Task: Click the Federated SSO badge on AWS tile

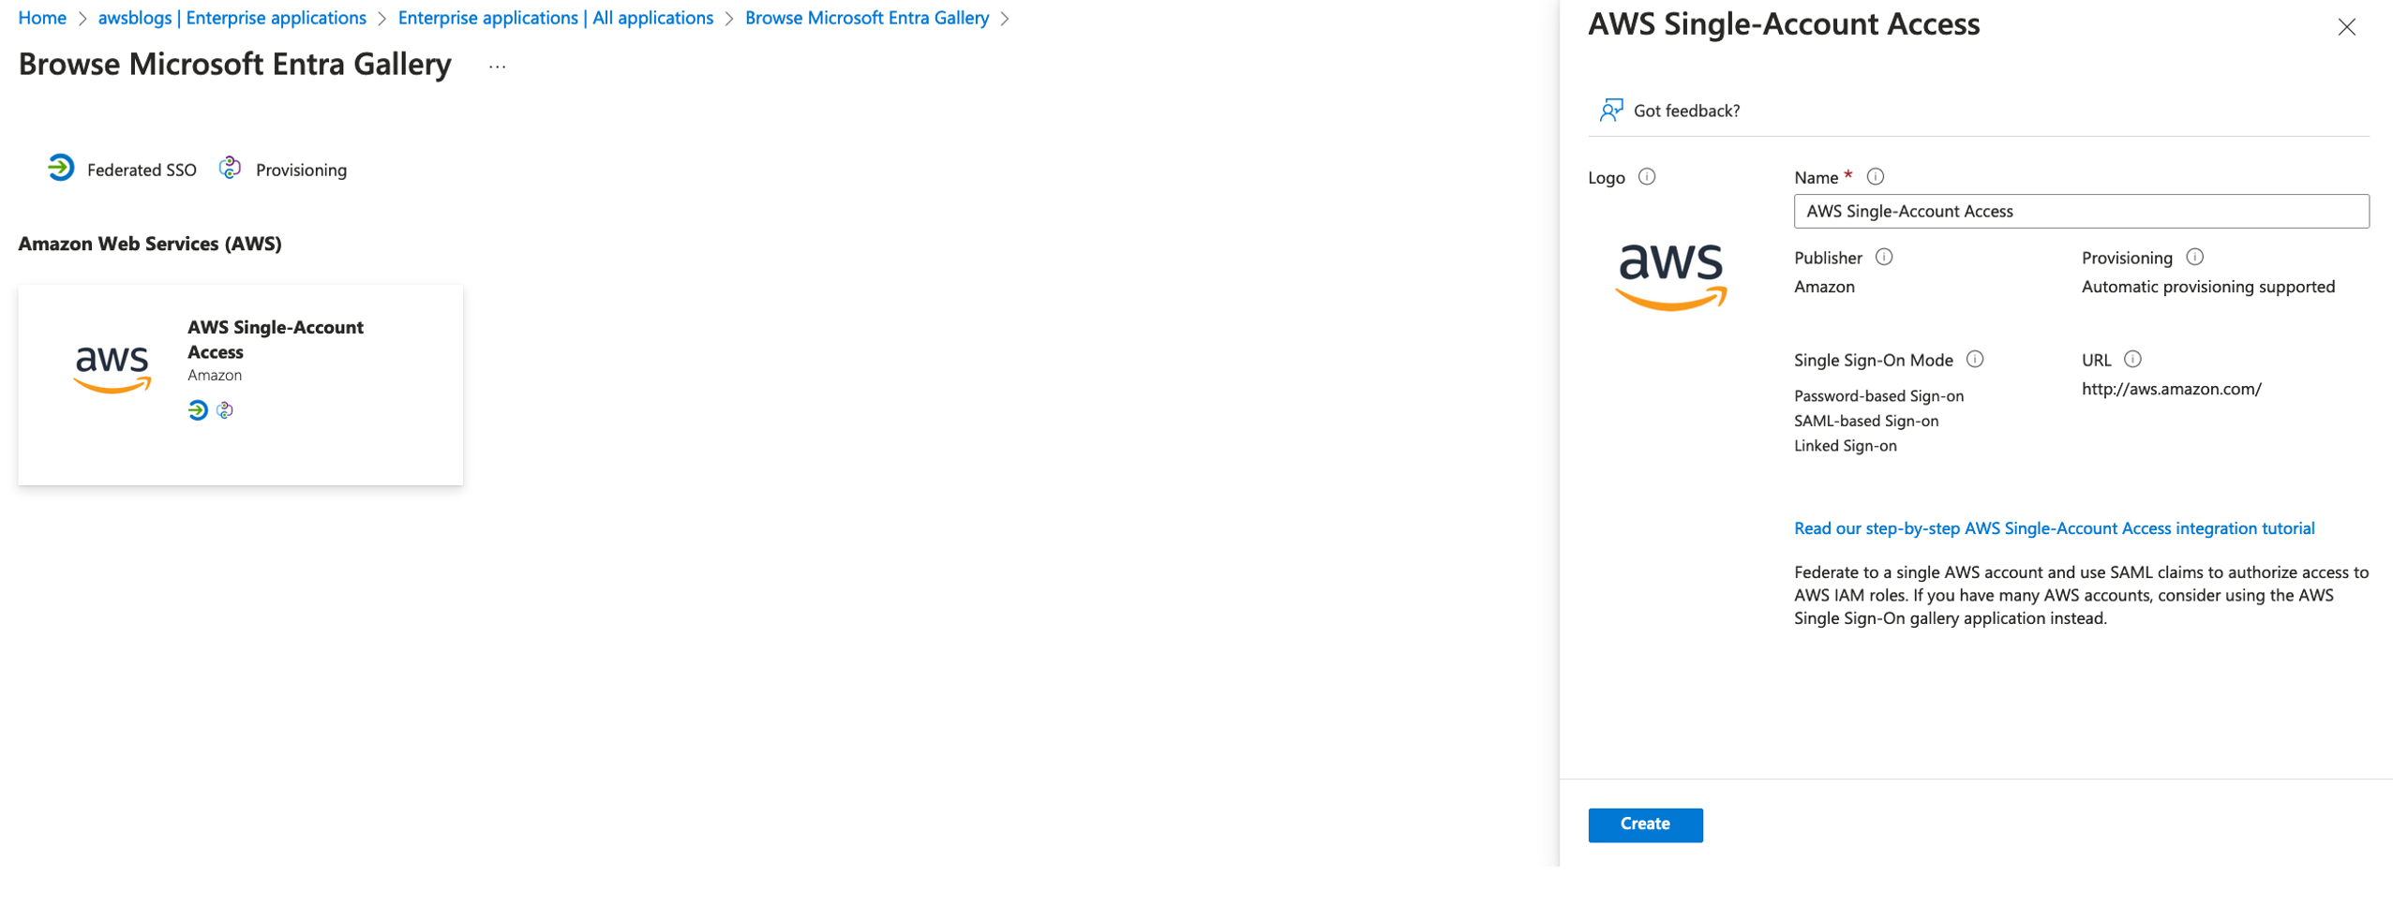Action: point(197,410)
